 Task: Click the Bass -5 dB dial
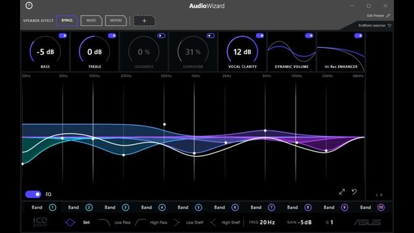click(x=45, y=52)
